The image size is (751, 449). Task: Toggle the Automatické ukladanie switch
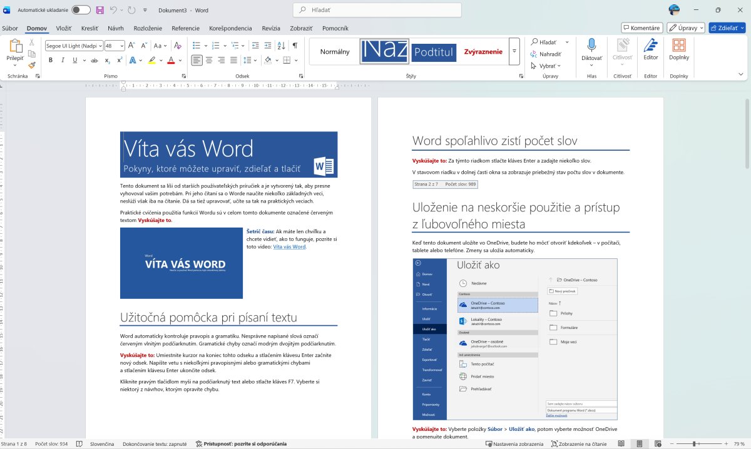[81, 10]
